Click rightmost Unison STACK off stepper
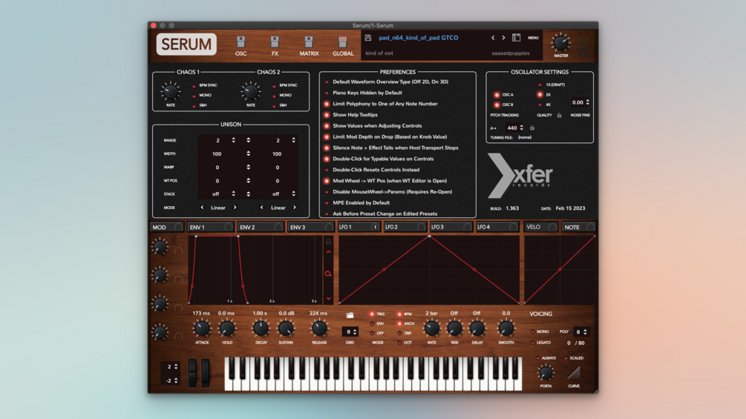 click(293, 194)
